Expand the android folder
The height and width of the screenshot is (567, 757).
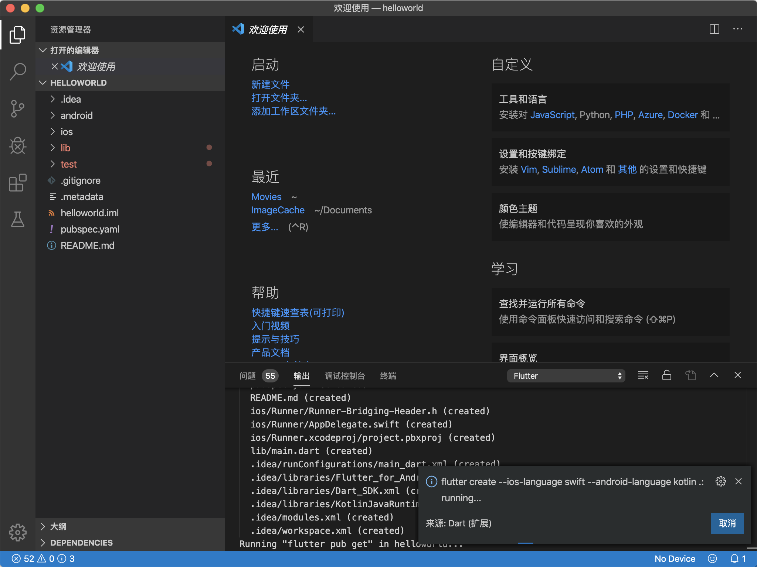click(77, 116)
